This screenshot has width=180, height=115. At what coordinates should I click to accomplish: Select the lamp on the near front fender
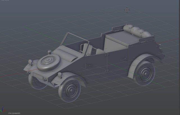tap(60, 75)
